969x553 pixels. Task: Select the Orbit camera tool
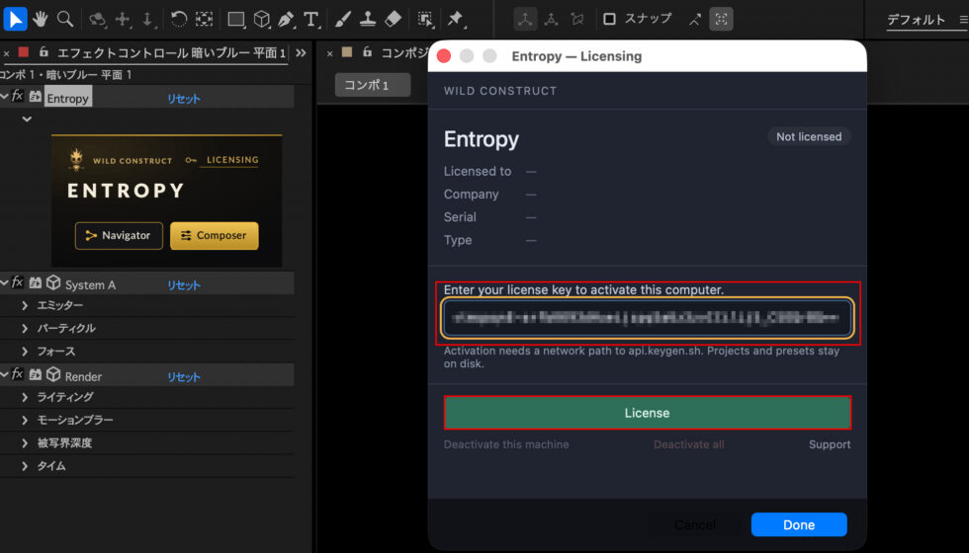point(97,19)
